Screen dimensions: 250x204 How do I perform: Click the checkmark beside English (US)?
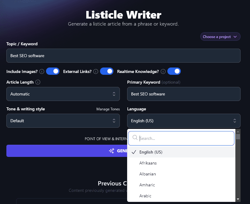134,152
